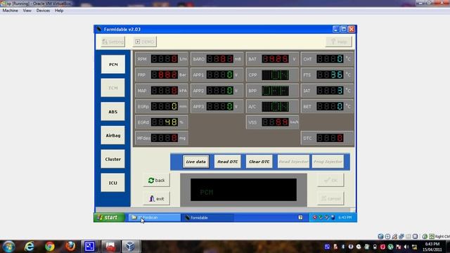Screen dimensions: 450x253
Task: Click the MFdes mg display
Action: tap(165, 138)
